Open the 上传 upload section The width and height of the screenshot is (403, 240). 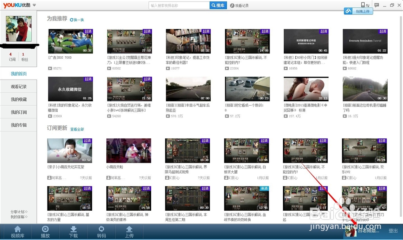coord(129,232)
